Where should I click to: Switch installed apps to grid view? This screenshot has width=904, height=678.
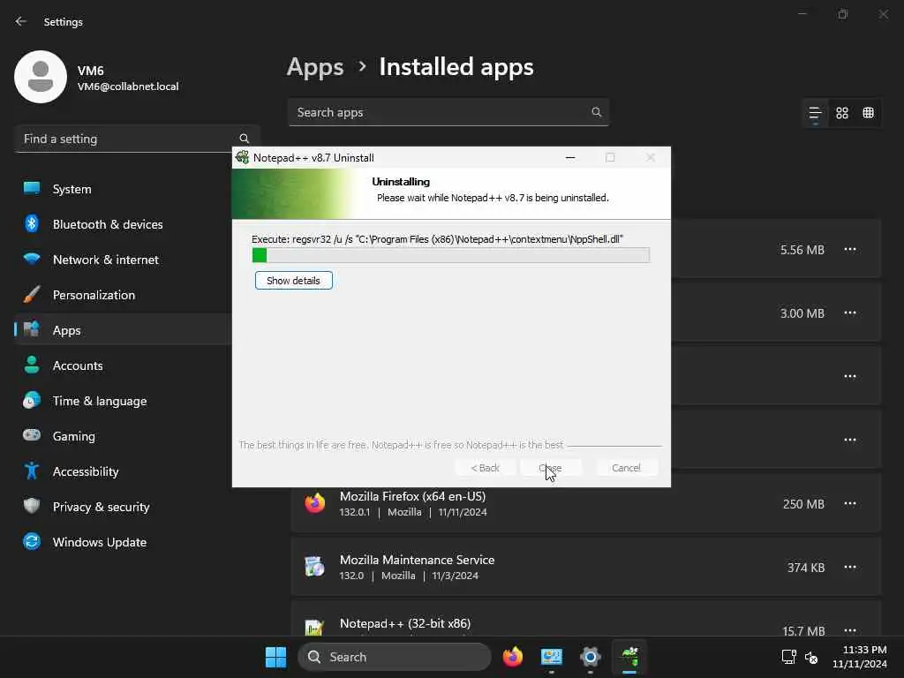tap(841, 113)
